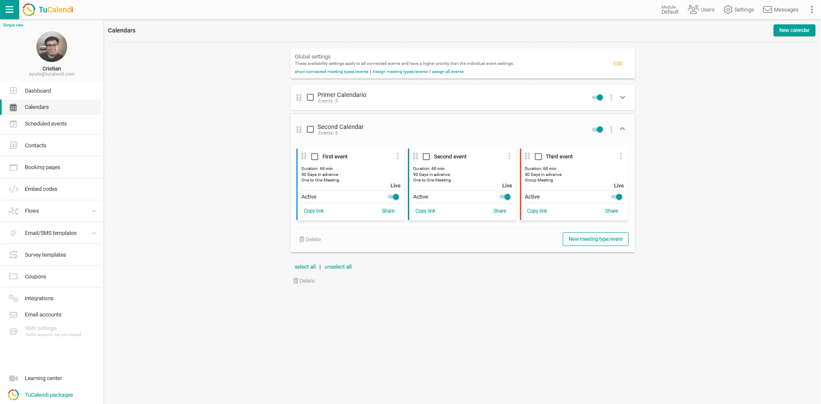Click unselect all link
The image size is (821, 404).
(x=338, y=267)
